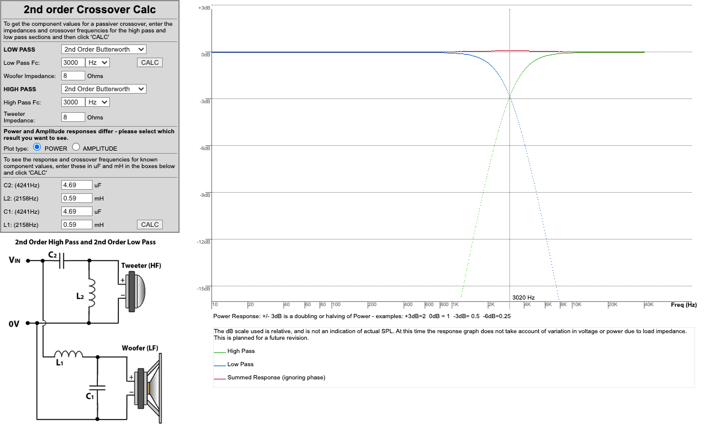
Task: Click the '1K' frequency tick label
Action: point(455,305)
